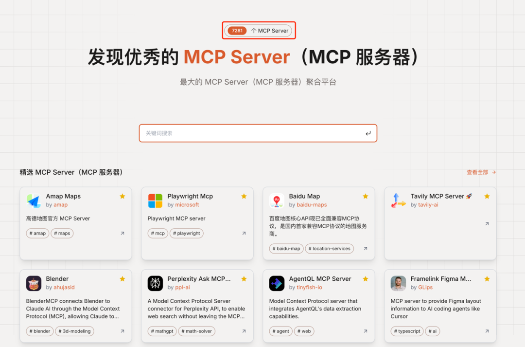Click the Perplexity Ask MCP... card title
The height and width of the screenshot is (347, 525).
click(199, 278)
